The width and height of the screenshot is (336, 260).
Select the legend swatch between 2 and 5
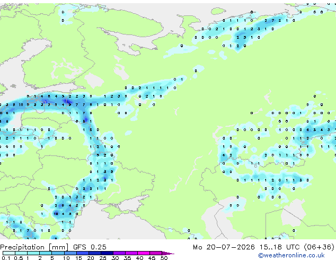[x=46, y=253]
